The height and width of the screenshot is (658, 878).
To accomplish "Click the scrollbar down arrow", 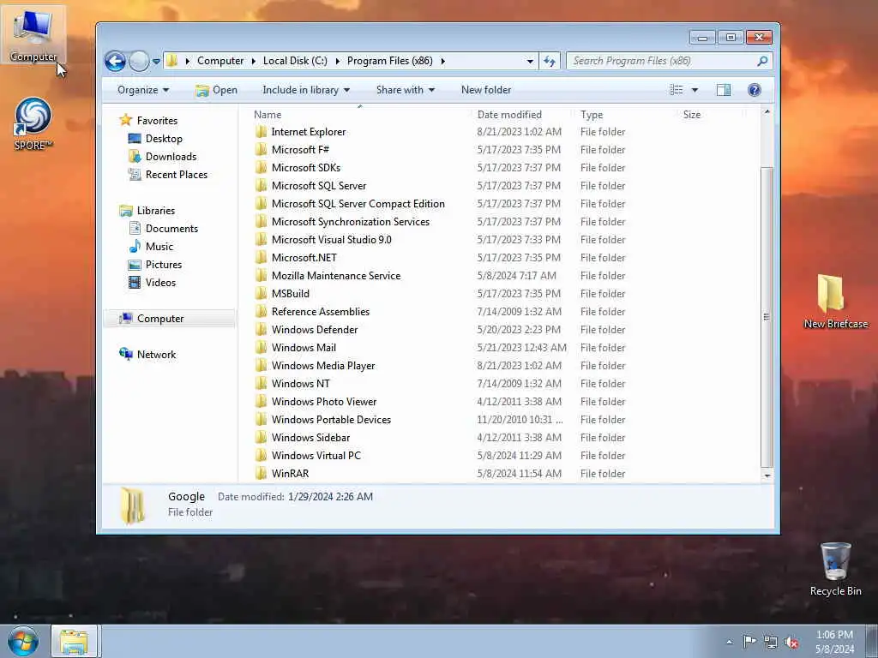I will [x=767, y=476].
